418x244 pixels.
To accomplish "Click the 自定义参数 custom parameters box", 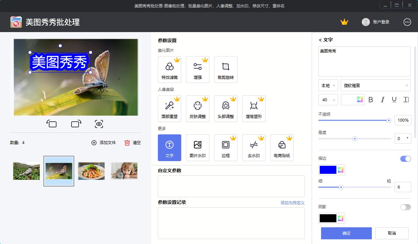I will coord(231,186).
